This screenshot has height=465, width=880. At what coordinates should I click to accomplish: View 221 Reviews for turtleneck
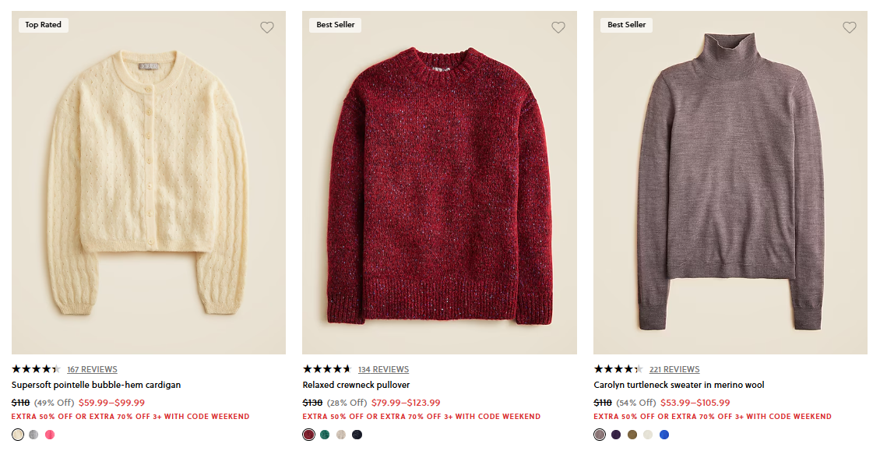(674, 369)
